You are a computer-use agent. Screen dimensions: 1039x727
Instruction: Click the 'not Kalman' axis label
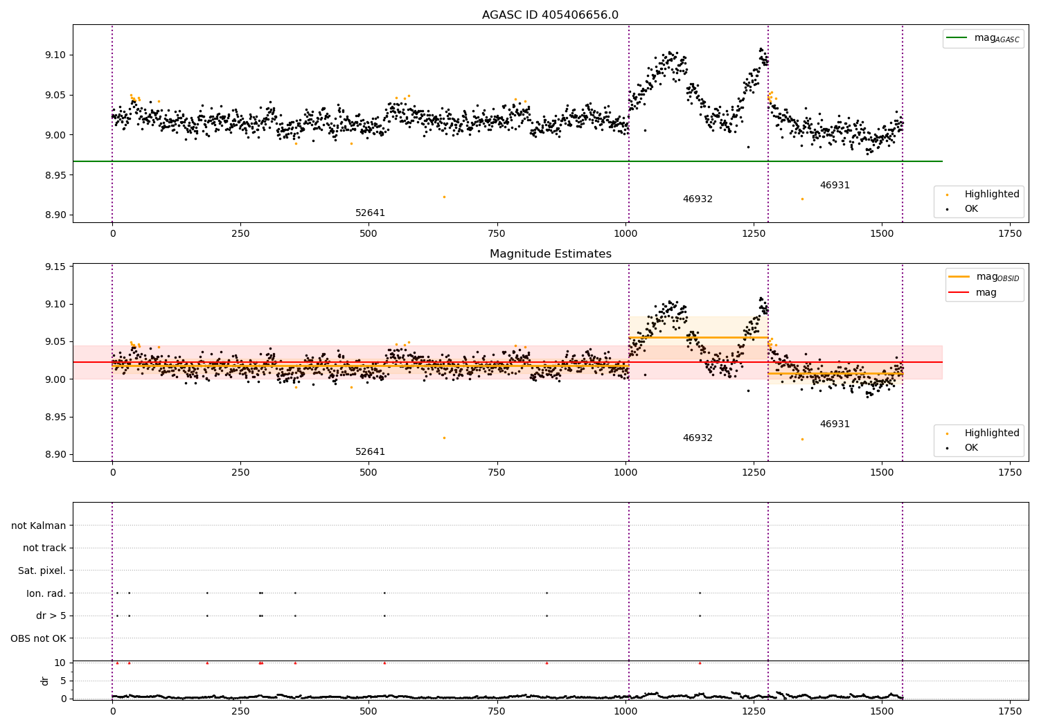(x=39, y=526)
